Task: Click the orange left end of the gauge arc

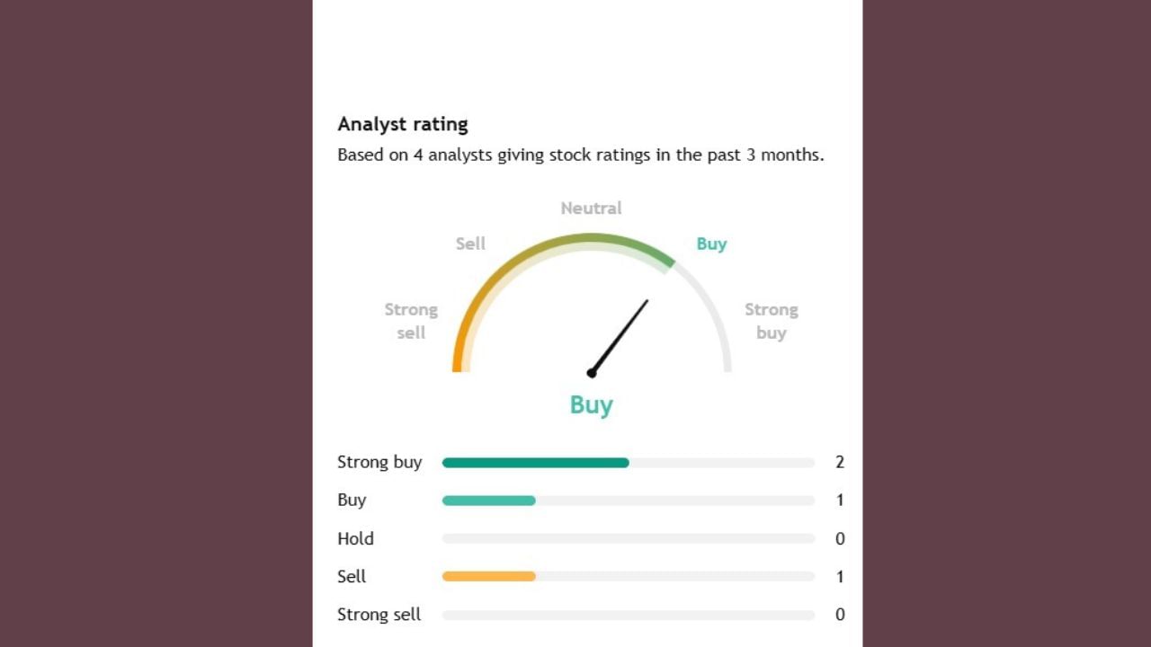Action: (x=458, y=359)
